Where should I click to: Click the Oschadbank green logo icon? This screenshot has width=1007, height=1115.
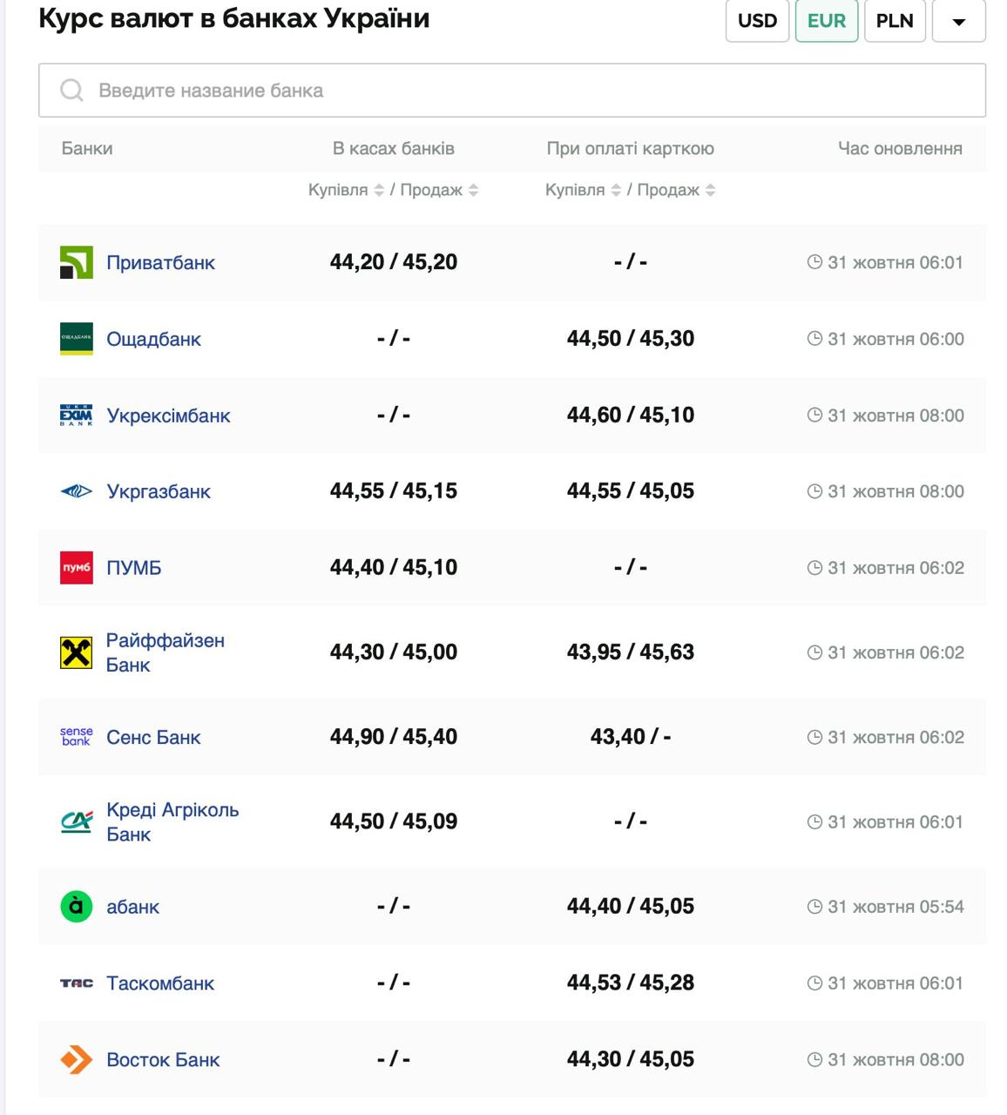76,339
